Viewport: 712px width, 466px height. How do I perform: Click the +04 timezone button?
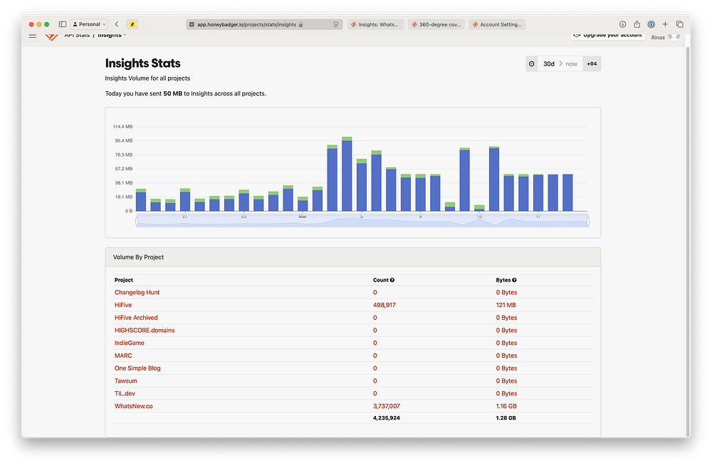592,63
